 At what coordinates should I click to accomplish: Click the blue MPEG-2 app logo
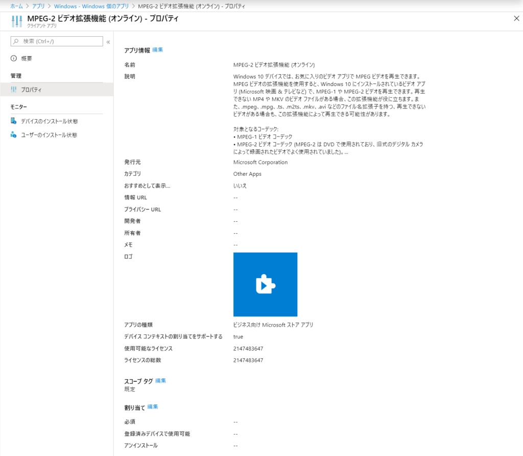(265, 284)
